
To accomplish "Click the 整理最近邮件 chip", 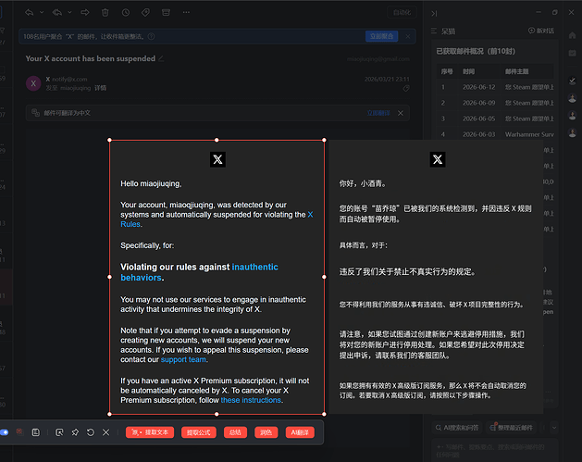I will pos(512,428).
